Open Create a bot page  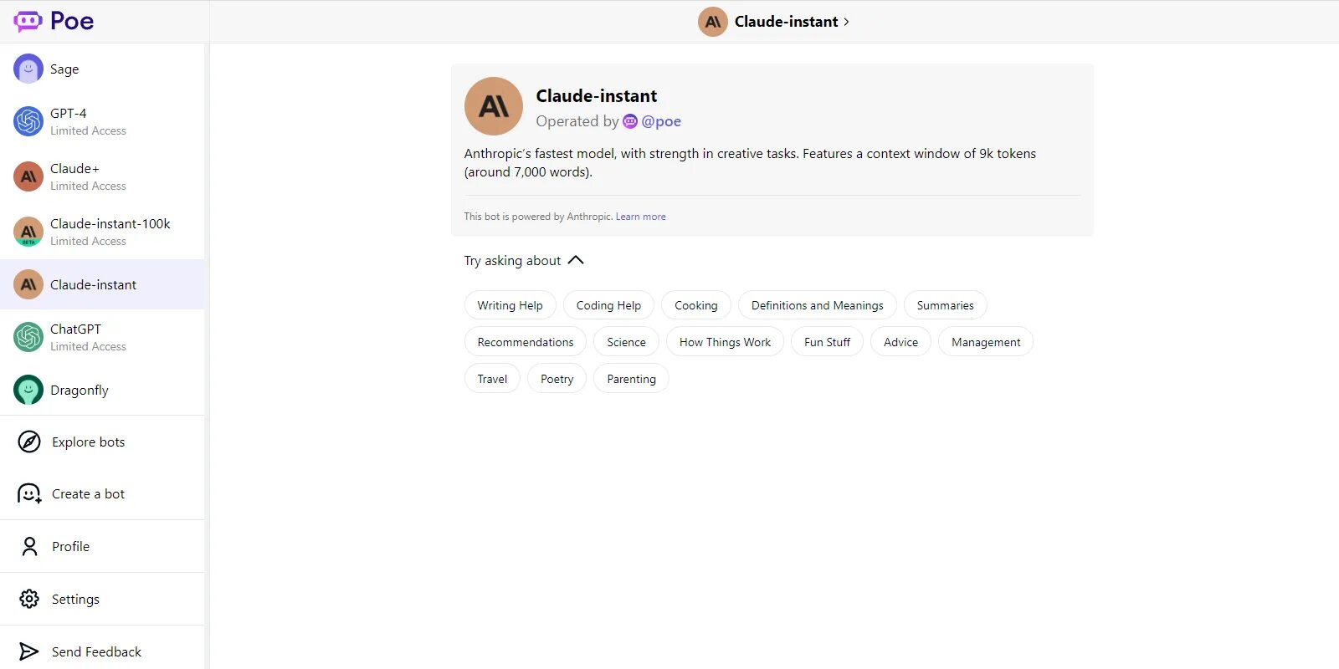pyautogui.click(x=102, y=494)
